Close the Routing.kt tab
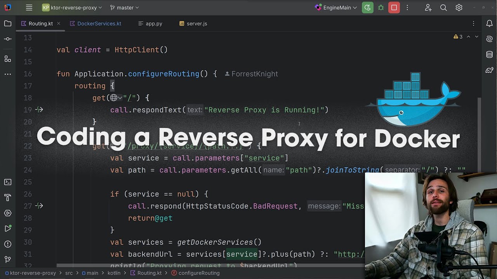Screen dimensions: 497x279 point(59,24)
